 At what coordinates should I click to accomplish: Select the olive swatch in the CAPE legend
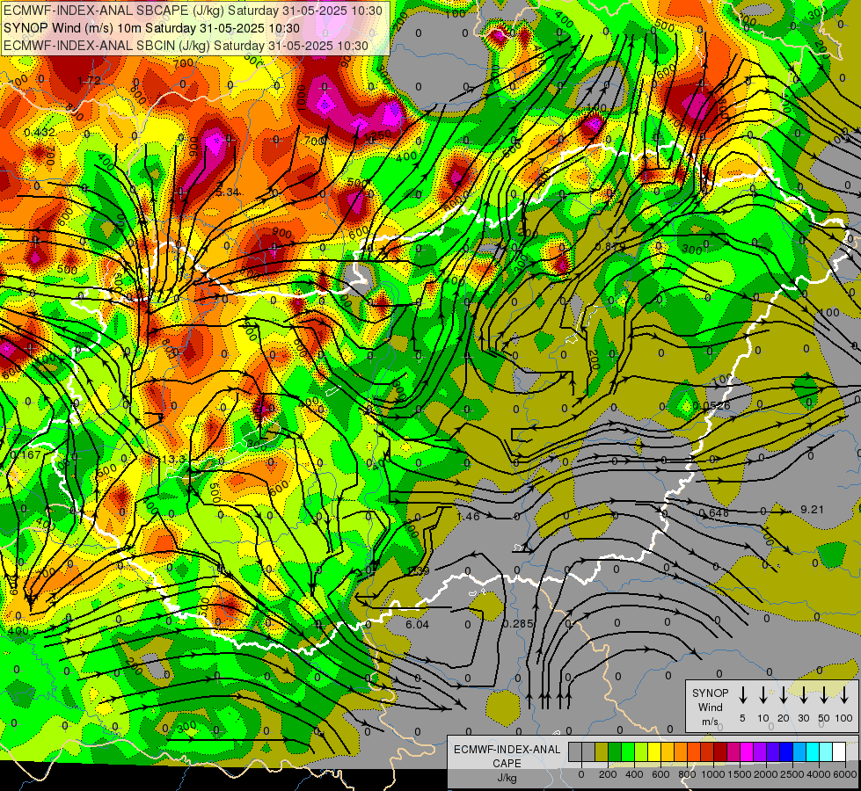point(602,751)
